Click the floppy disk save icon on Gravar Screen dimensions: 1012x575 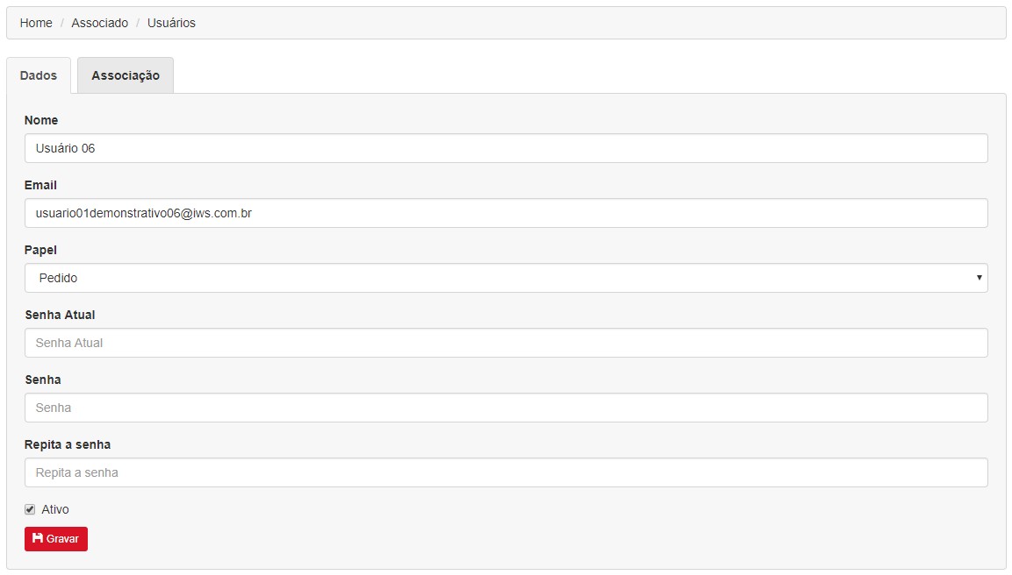click(x=38, y=538)
